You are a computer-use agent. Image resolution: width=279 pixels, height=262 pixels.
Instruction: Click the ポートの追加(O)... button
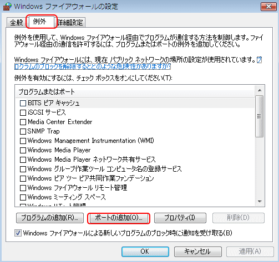pyautogui.click(x=119, y=218)
